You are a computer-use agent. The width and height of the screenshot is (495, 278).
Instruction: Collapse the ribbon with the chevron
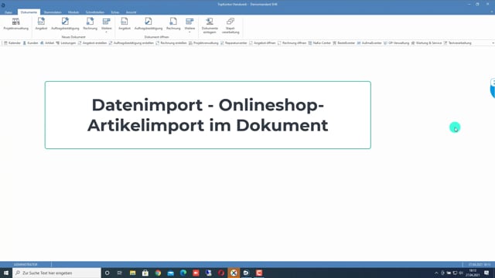(x=492, y=12)
